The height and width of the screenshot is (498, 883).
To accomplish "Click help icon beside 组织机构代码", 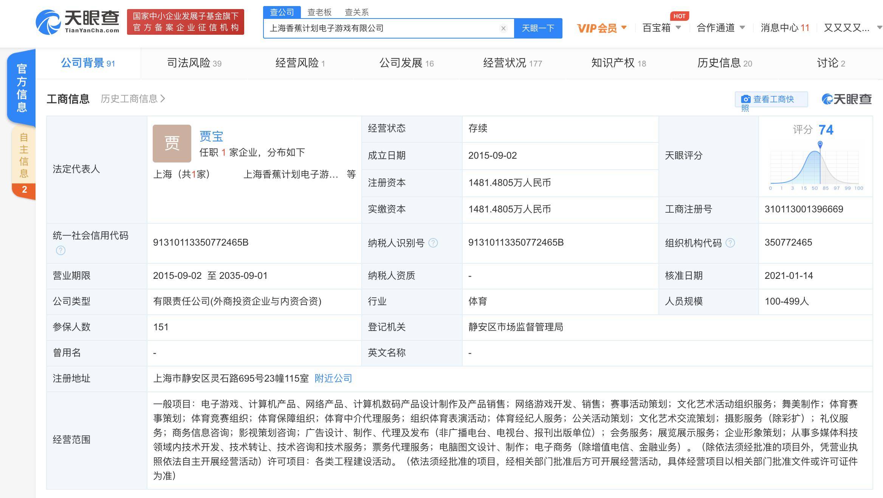I will (x=730, y=243).
